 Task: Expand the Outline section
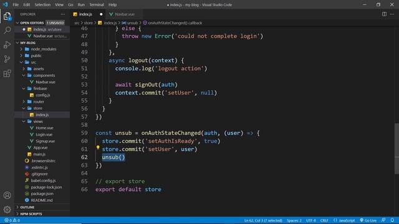pos(42,207)
